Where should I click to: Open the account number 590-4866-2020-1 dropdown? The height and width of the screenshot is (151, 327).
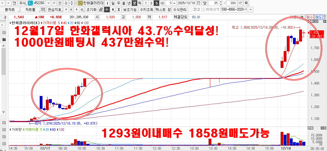click(250, 10)
